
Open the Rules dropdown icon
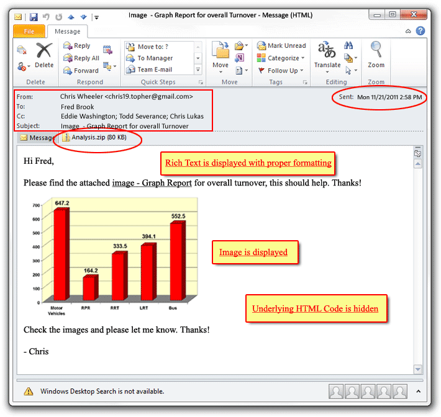pyautogui.click(x=241, y=46)
